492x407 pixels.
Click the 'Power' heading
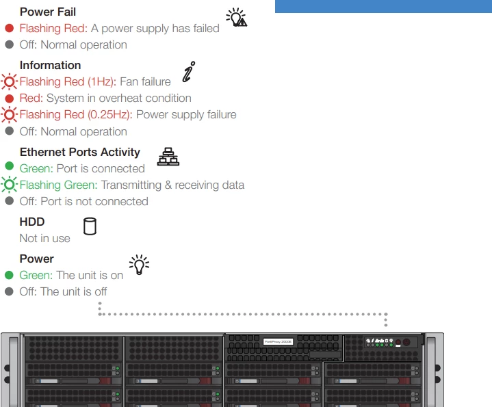37,259
